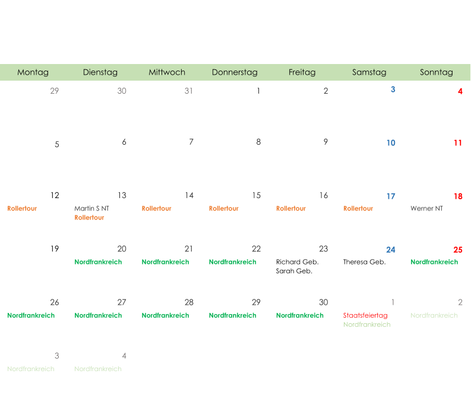Screen dimensions: 471x402
Task: Open the Werner NT entry
Action: [x=426, y=208]
